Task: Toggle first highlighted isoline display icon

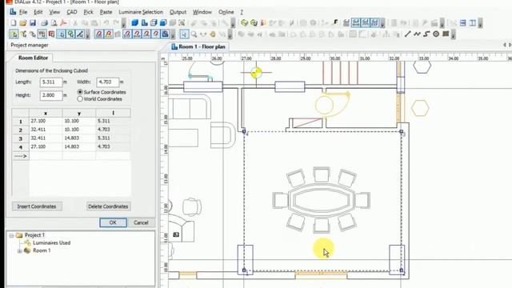Action: [x=356, y=23]
